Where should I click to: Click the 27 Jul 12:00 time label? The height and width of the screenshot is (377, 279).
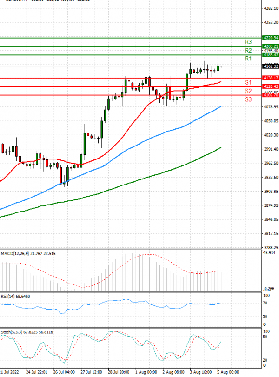coord(92,372)
